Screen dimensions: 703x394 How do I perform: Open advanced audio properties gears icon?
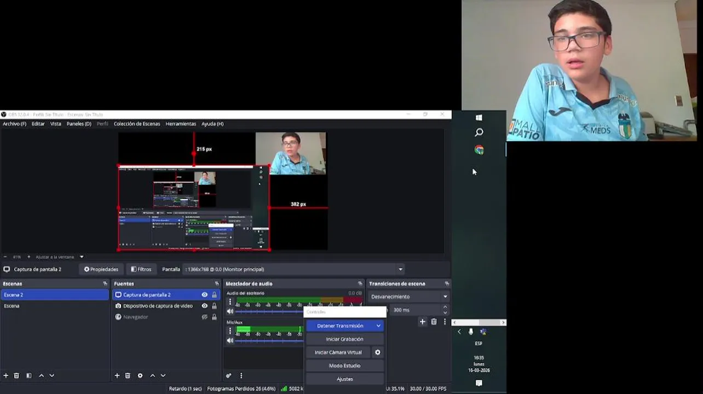click(x=228, y=375)
